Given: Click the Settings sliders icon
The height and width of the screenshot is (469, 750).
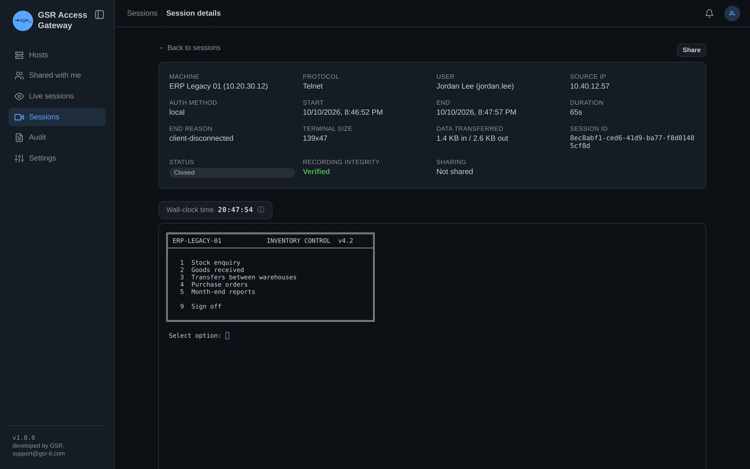Looking at the screenshot, I should 19,158.
